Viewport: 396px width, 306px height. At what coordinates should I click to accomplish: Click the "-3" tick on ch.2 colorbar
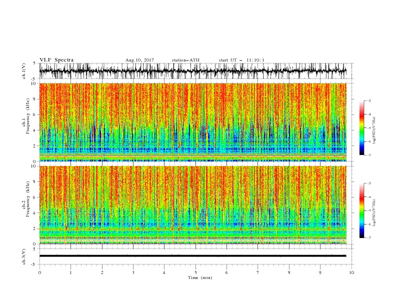[x=368, y=183]
